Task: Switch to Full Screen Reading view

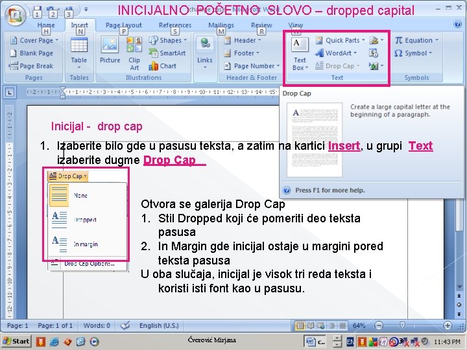Action: click(311, 325)
